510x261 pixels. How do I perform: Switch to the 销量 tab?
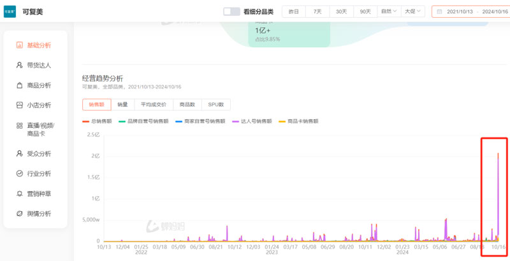tap(122, 104)
